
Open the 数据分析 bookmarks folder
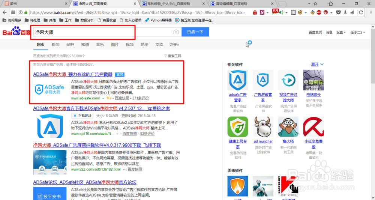pyautogui.click(x=84, y=20)
